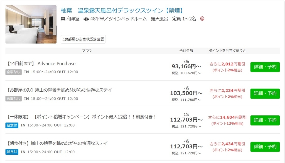The height and width of the screenshot is (163, 285).
Task: Click price 93,166円〜
Action: coord(186,66)
